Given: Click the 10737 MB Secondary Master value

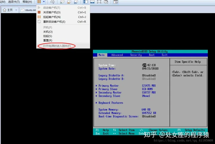Looking at the screenshot, I should [x=149, y=93].
